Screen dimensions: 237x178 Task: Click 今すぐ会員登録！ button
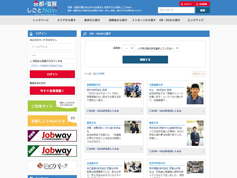tap(52, 91)
